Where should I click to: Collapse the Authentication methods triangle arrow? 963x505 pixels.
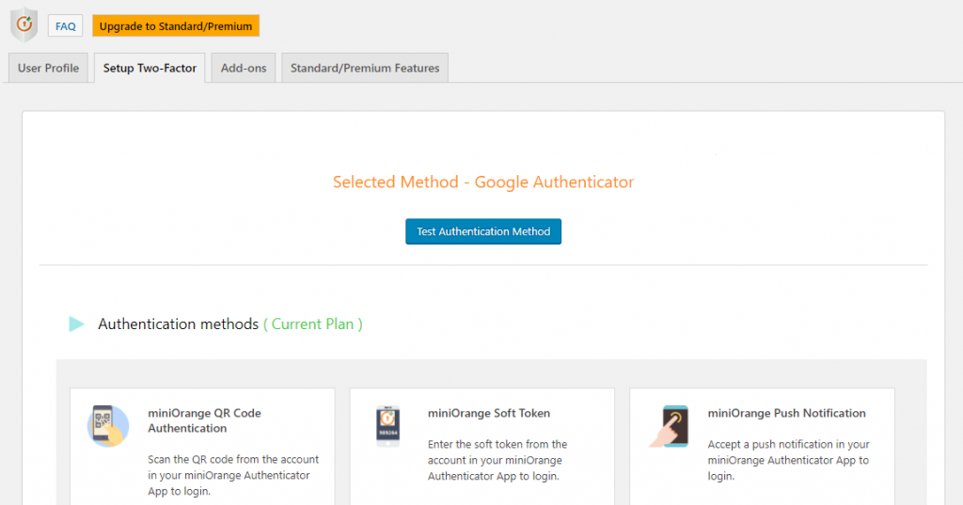(x=76, y=324)
